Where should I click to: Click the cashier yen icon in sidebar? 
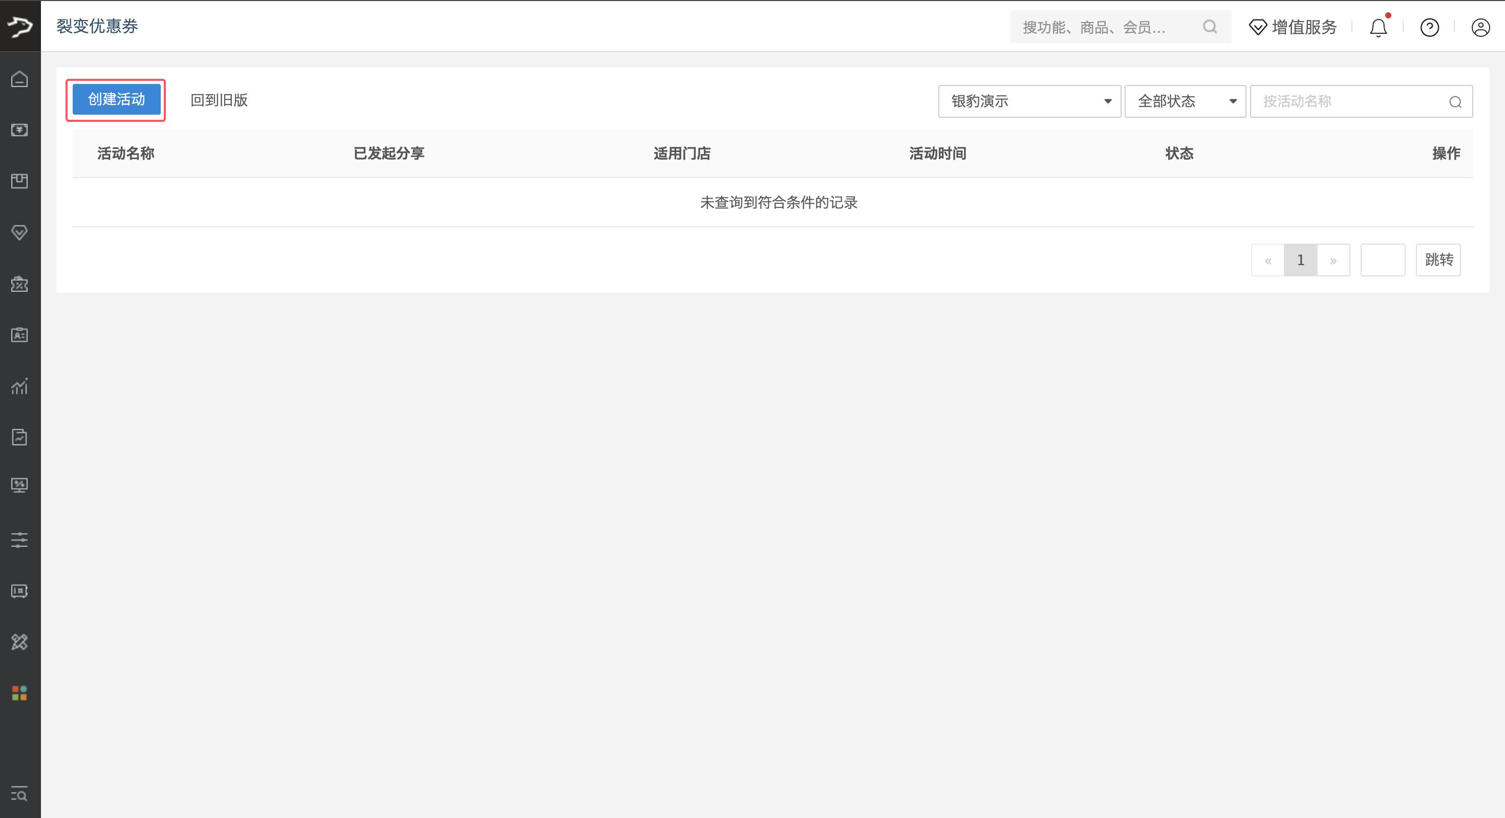pyautogui.click(x=20, y=130)
